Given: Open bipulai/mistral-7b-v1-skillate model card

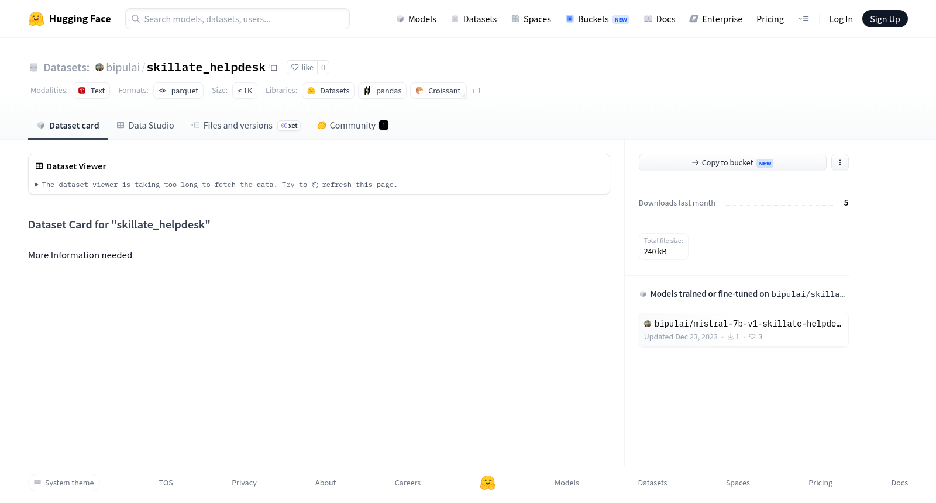Looking at the screenshot, I should tap(744, 329).
